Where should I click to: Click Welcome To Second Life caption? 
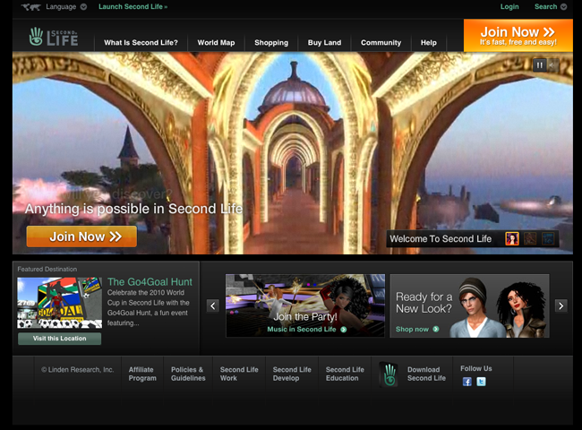[x=441, y=239]
